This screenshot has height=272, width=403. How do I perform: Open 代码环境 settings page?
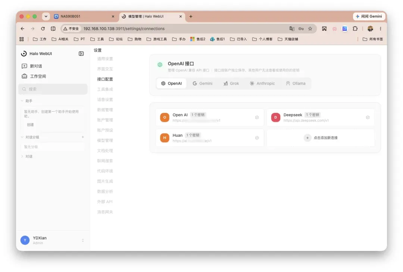pos(105,171)
